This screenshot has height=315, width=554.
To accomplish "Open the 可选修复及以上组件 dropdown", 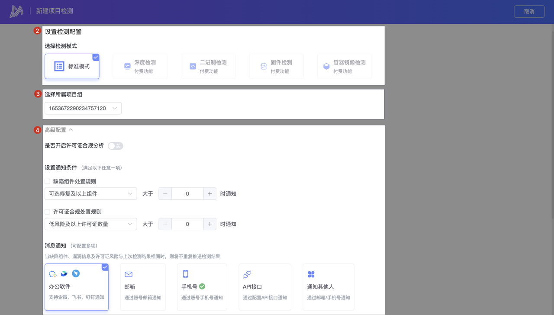I will [x=90, y=194].
